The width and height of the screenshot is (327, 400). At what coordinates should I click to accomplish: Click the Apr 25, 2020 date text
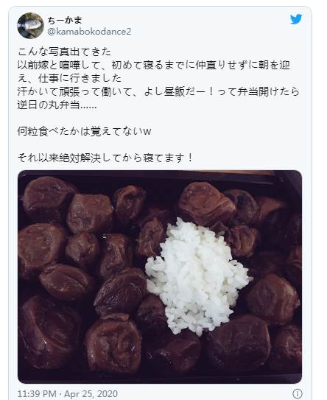click(x=91, y=394)
